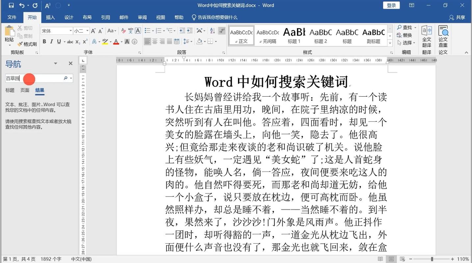Toggle show/hide paragraph marks
This screenshot has width=472, height=263.
222,31
